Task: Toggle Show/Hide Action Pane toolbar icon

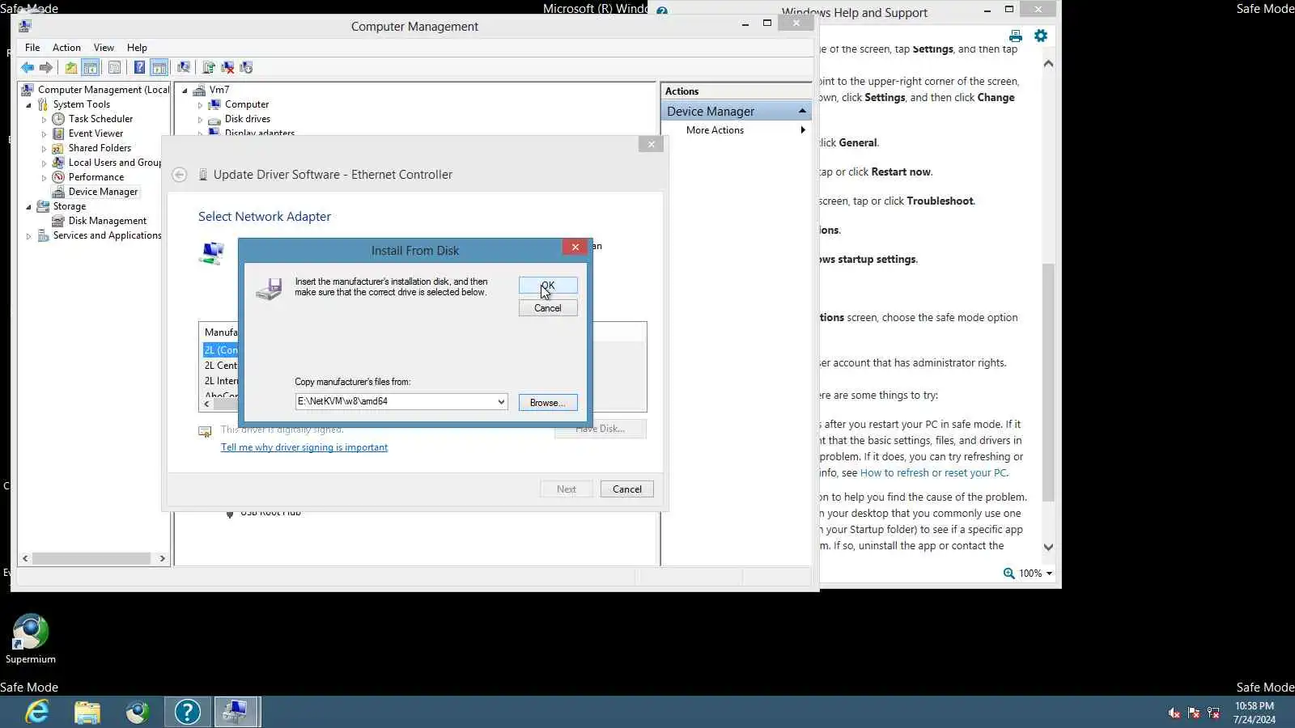Action: (159, 68)
